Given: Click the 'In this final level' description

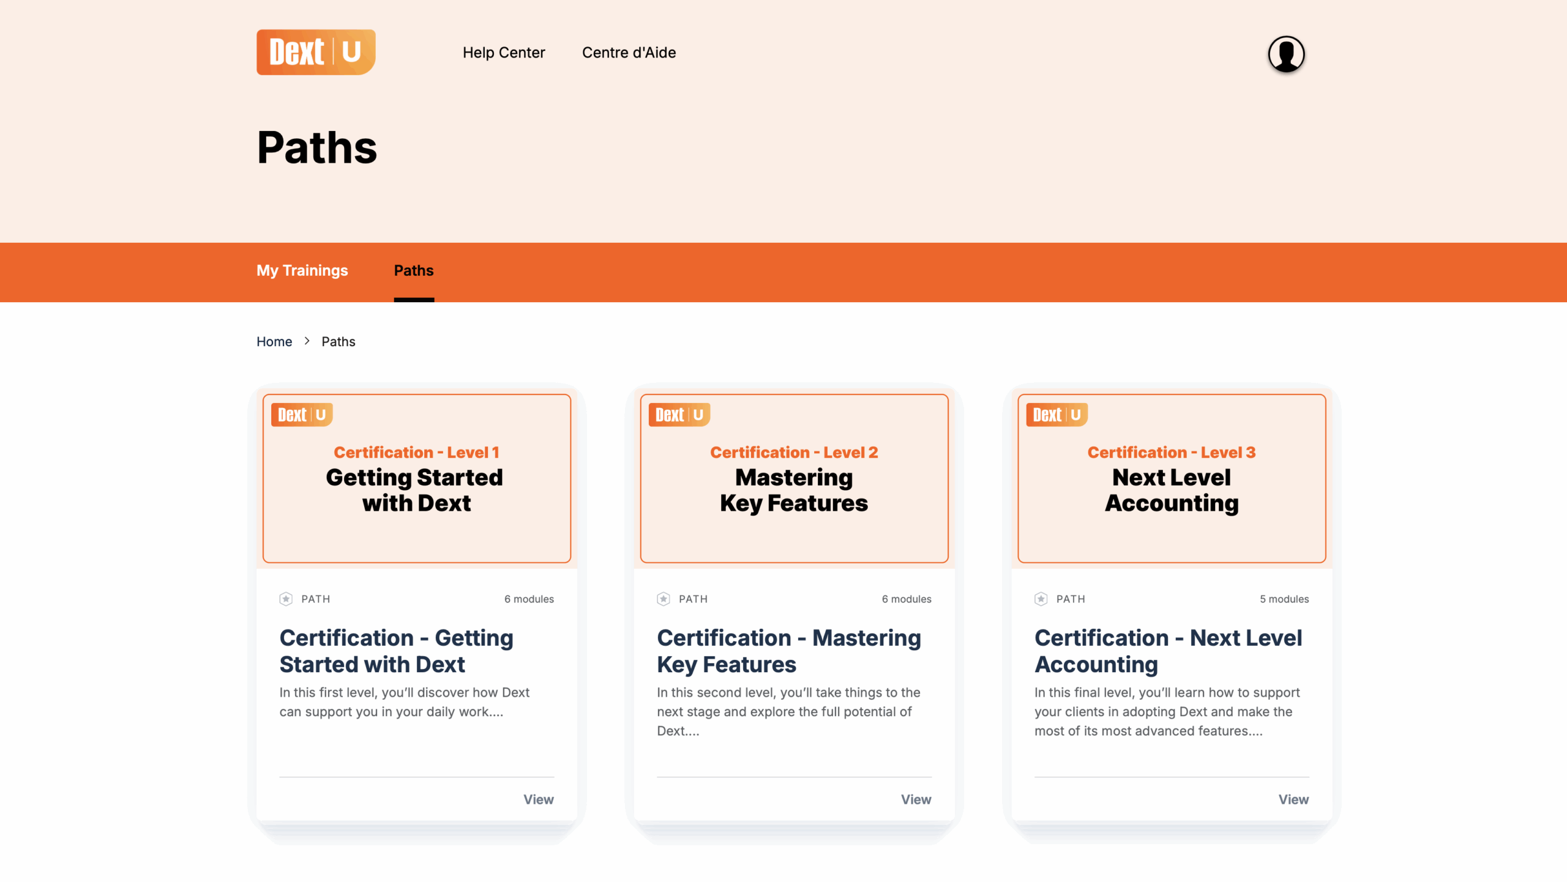Looking at the screenshot, I should [1167, 711].
